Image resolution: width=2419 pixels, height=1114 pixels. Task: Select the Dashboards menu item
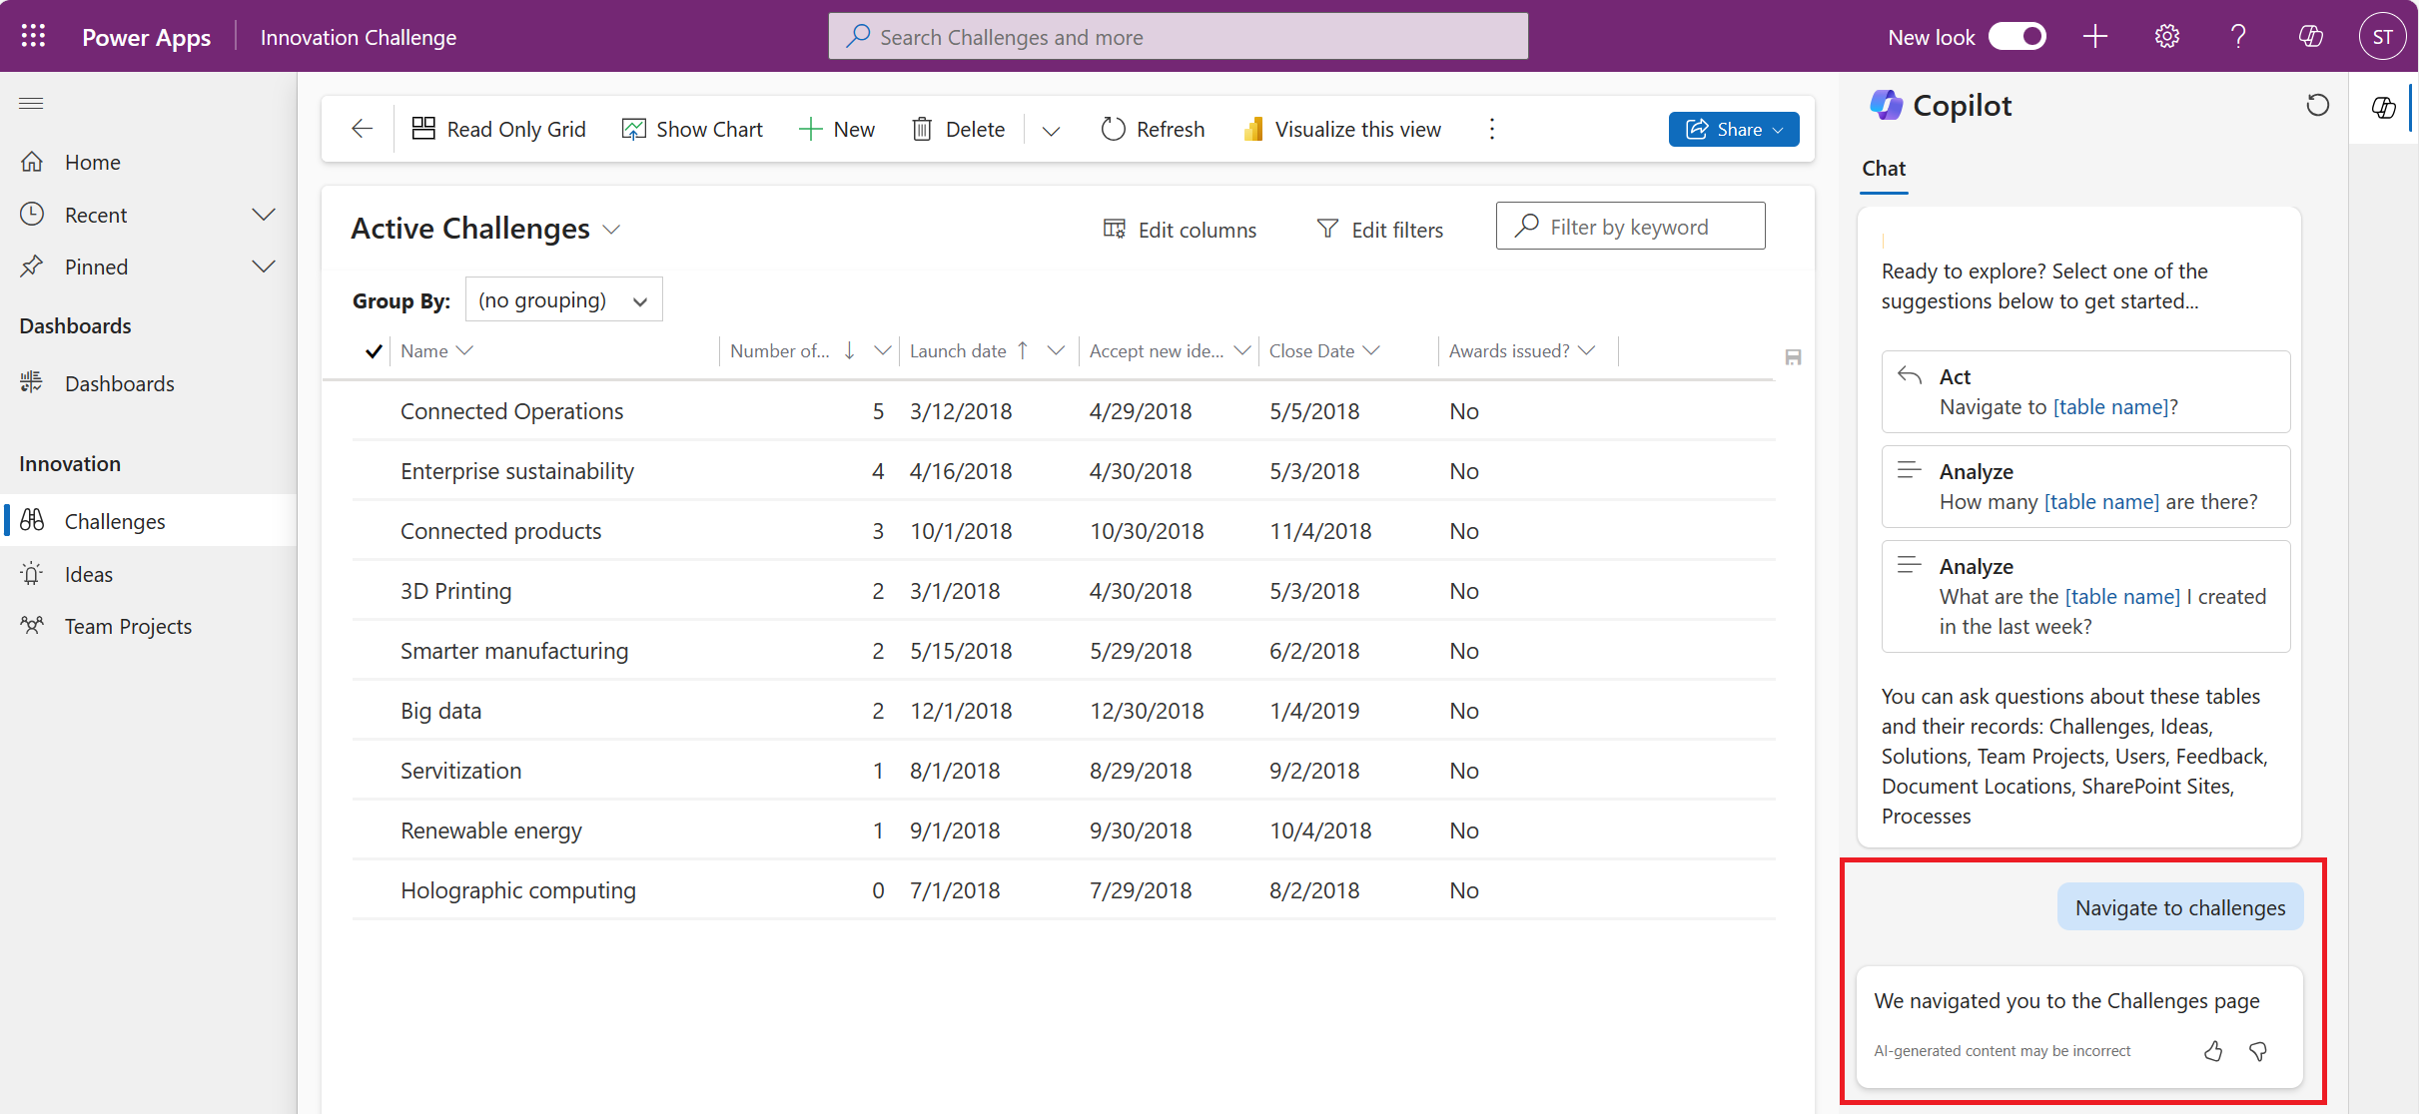click(x=119, y=381)
